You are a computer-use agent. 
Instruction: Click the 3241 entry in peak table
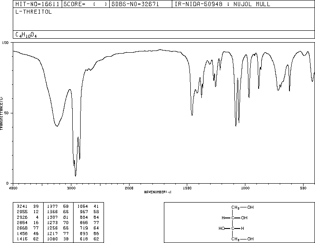pyautogui.click(x=22, y=206)
